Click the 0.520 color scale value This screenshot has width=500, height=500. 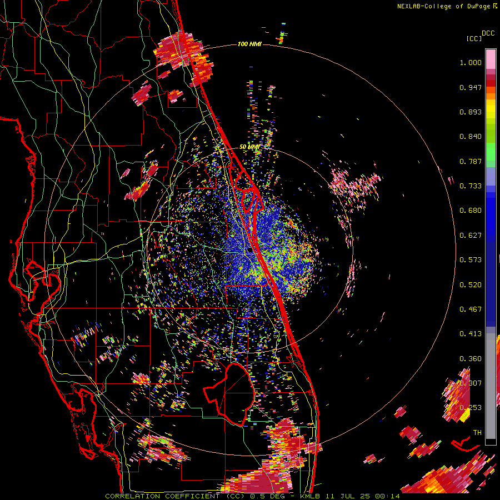tap(471, 285)
